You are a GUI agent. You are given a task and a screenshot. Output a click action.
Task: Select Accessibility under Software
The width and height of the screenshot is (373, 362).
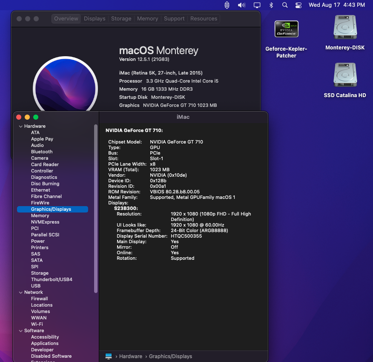coord(45,337)
